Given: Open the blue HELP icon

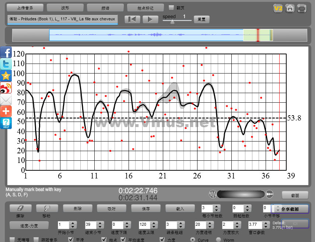Looking at the screenshot, I should point(6,123).
